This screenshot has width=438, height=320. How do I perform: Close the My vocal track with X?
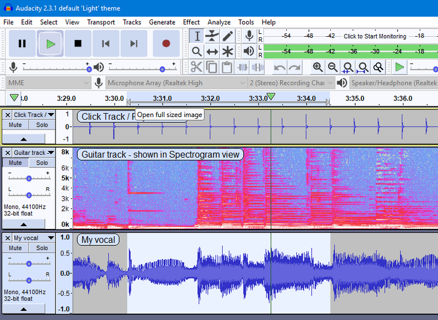(x=8, y=238)
